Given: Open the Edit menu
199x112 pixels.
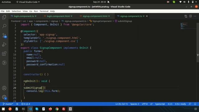Looking at the screenshot, I should (8, 11).
